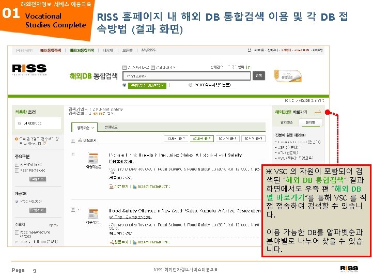This screenshot has height=279, width=372.
Task: Click the gray 검색 search button
Action: pyautogui.click(x=259, y=75)
